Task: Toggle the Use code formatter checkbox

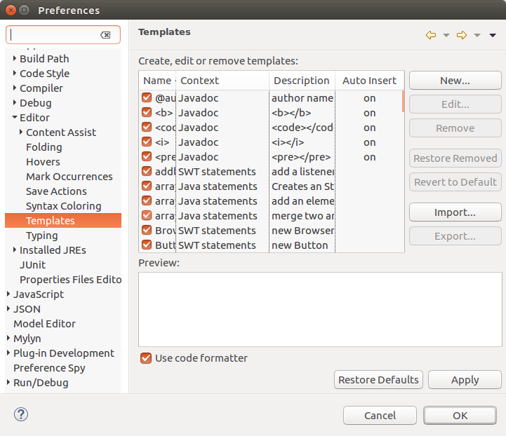Action: pyautogui.click(x=146, y=358)
